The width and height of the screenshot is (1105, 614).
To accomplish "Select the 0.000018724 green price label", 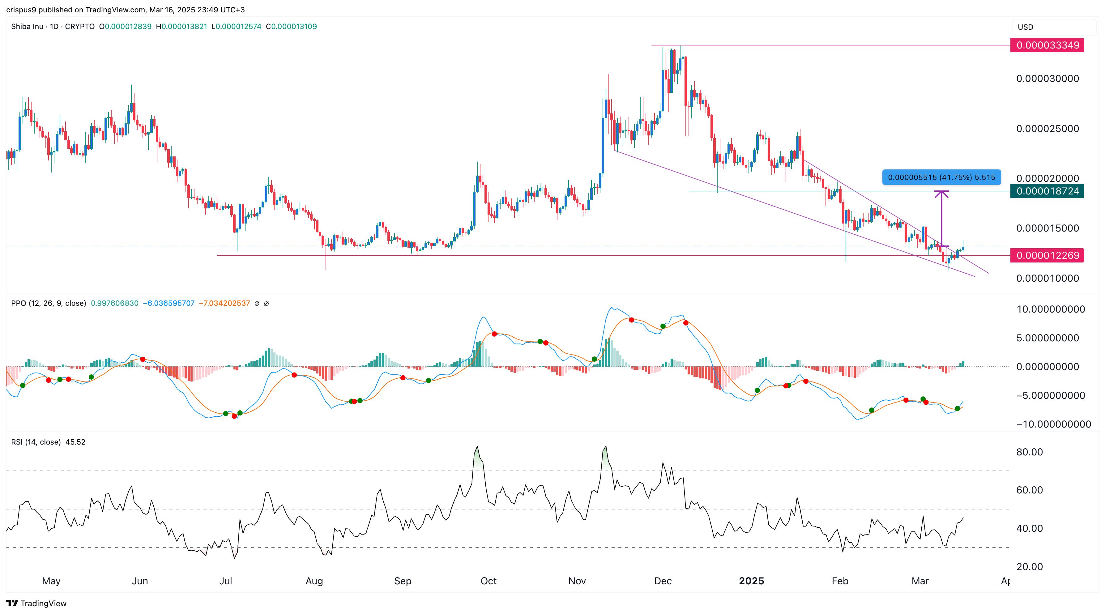I will tap(1047, 191).
